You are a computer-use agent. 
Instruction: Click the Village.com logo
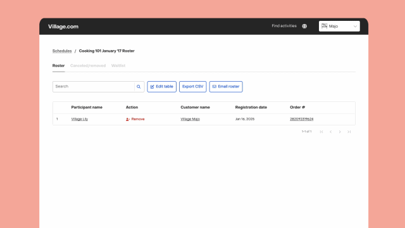click(x=63, y=27)
